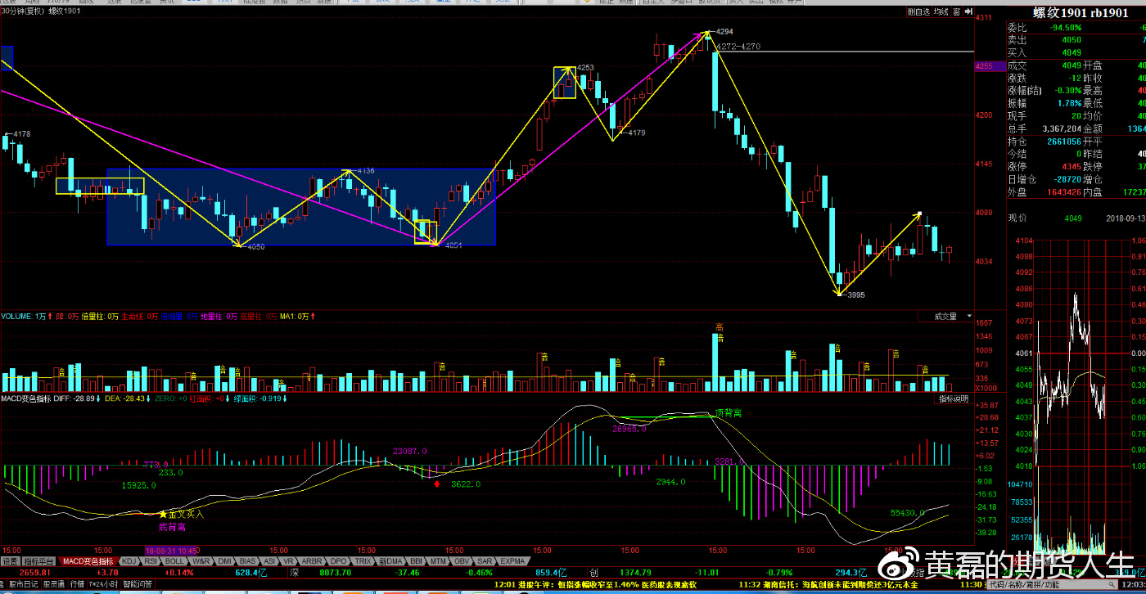Switch to the KDJ indicator tab
Viewport: 1146px width, 594px height.
pos(129,561)
